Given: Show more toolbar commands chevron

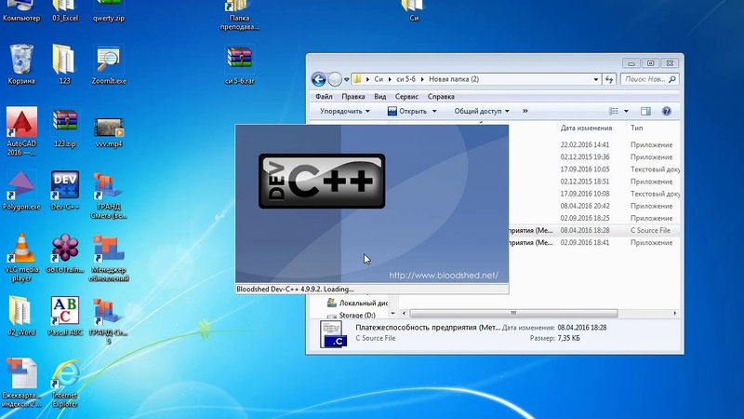Looking at the screenshot, I should pos(525,111).
